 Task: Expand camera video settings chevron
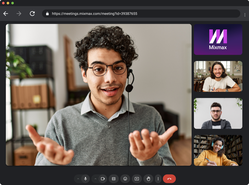click(95, 179)
